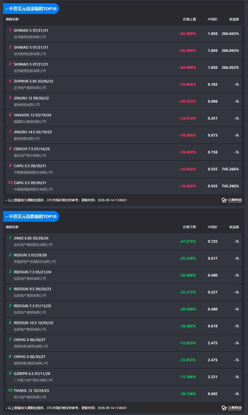
Task: Select the 中资美元债涨幅榜TOP10 title pill
Action: coord(31,9)
